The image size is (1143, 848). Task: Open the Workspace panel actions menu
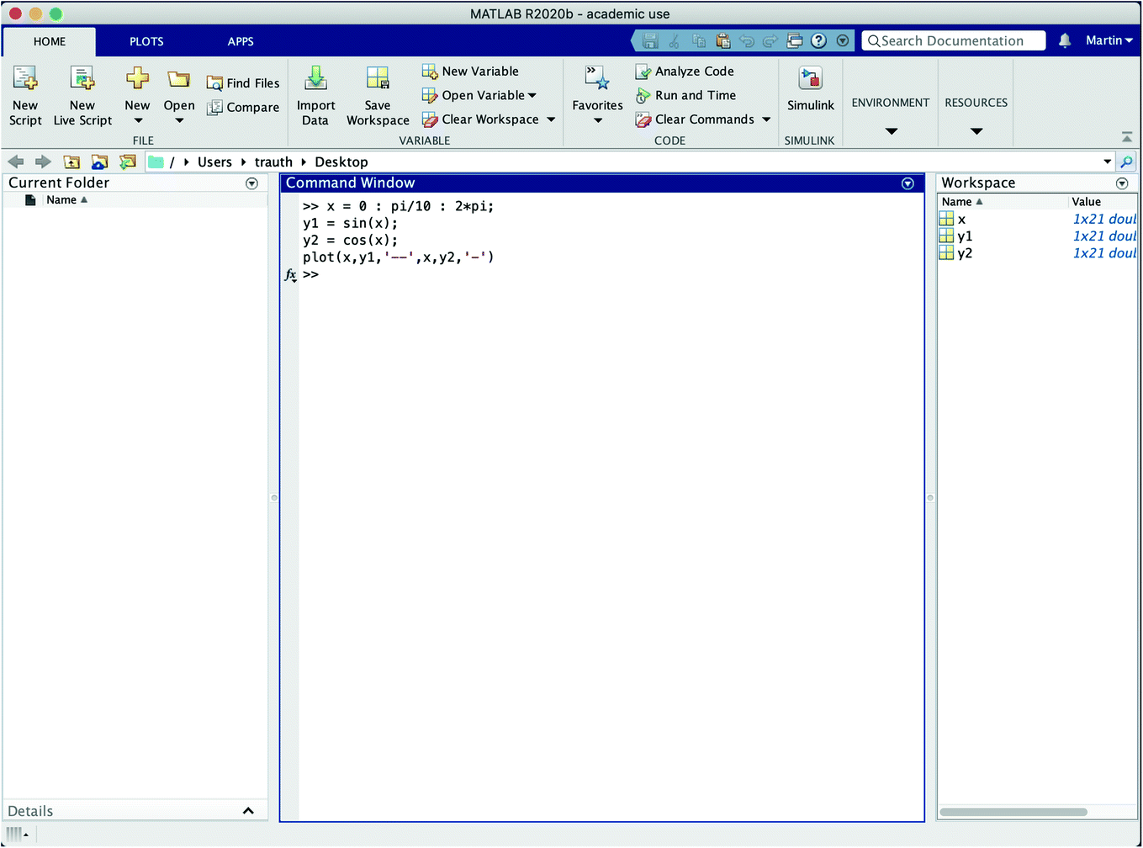click(1122, 183)
